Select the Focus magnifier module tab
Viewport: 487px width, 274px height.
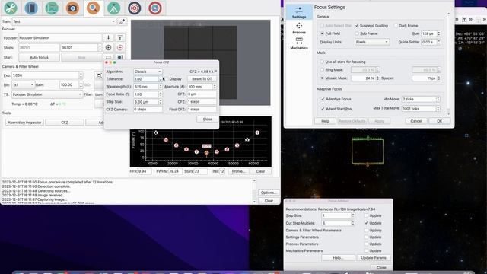point(93,8)
